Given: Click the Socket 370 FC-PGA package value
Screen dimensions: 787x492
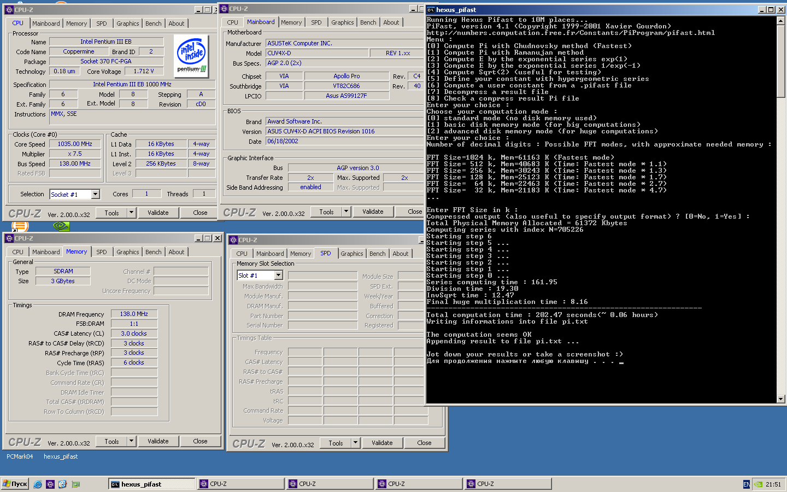Looking at the screenshot, I should (x=106, y=61).
